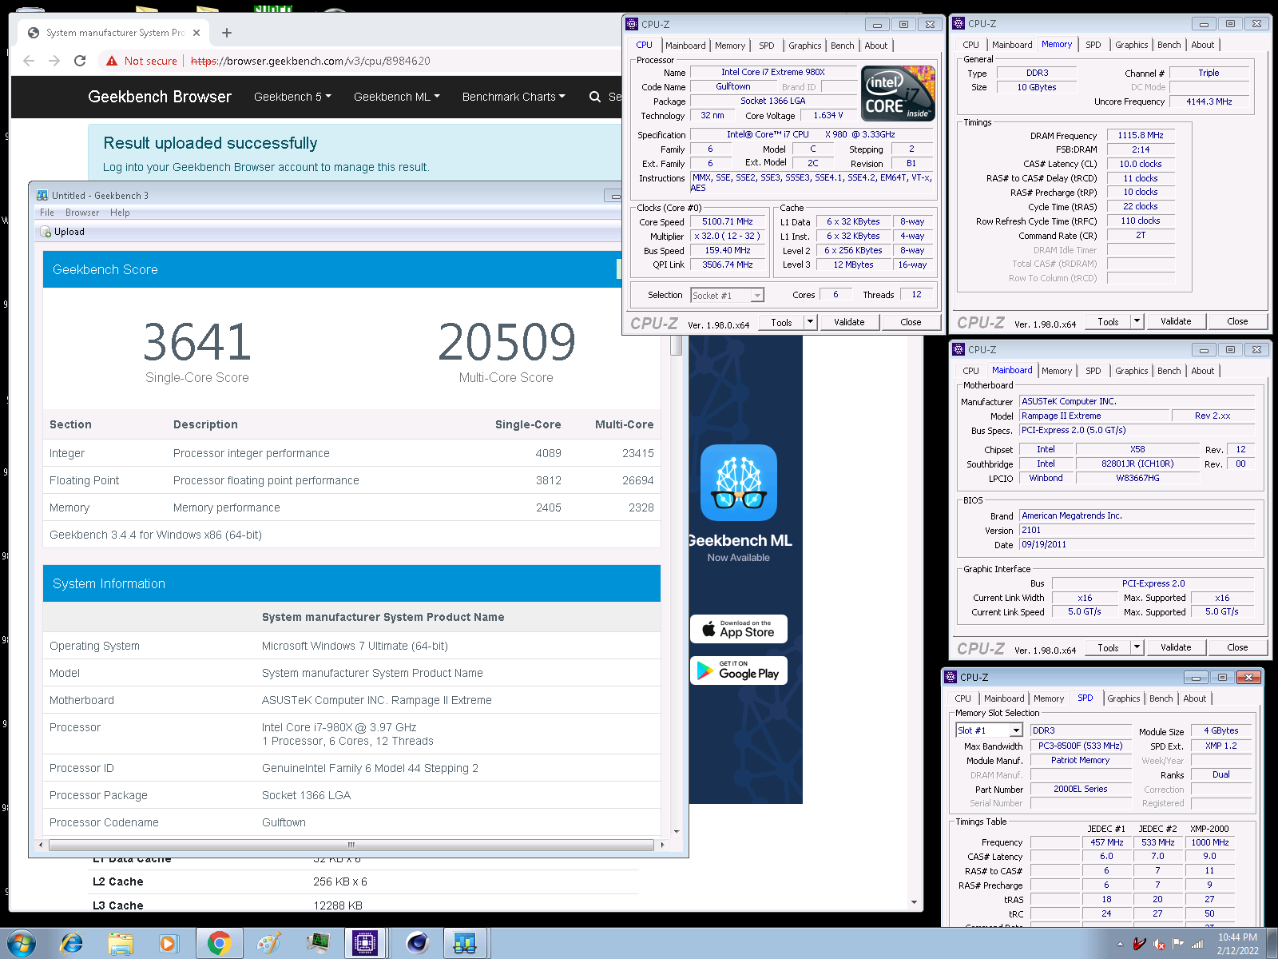Launch Internet Explorer from taskbar
Screen dimensions: 1278x959
coord(72,943)
